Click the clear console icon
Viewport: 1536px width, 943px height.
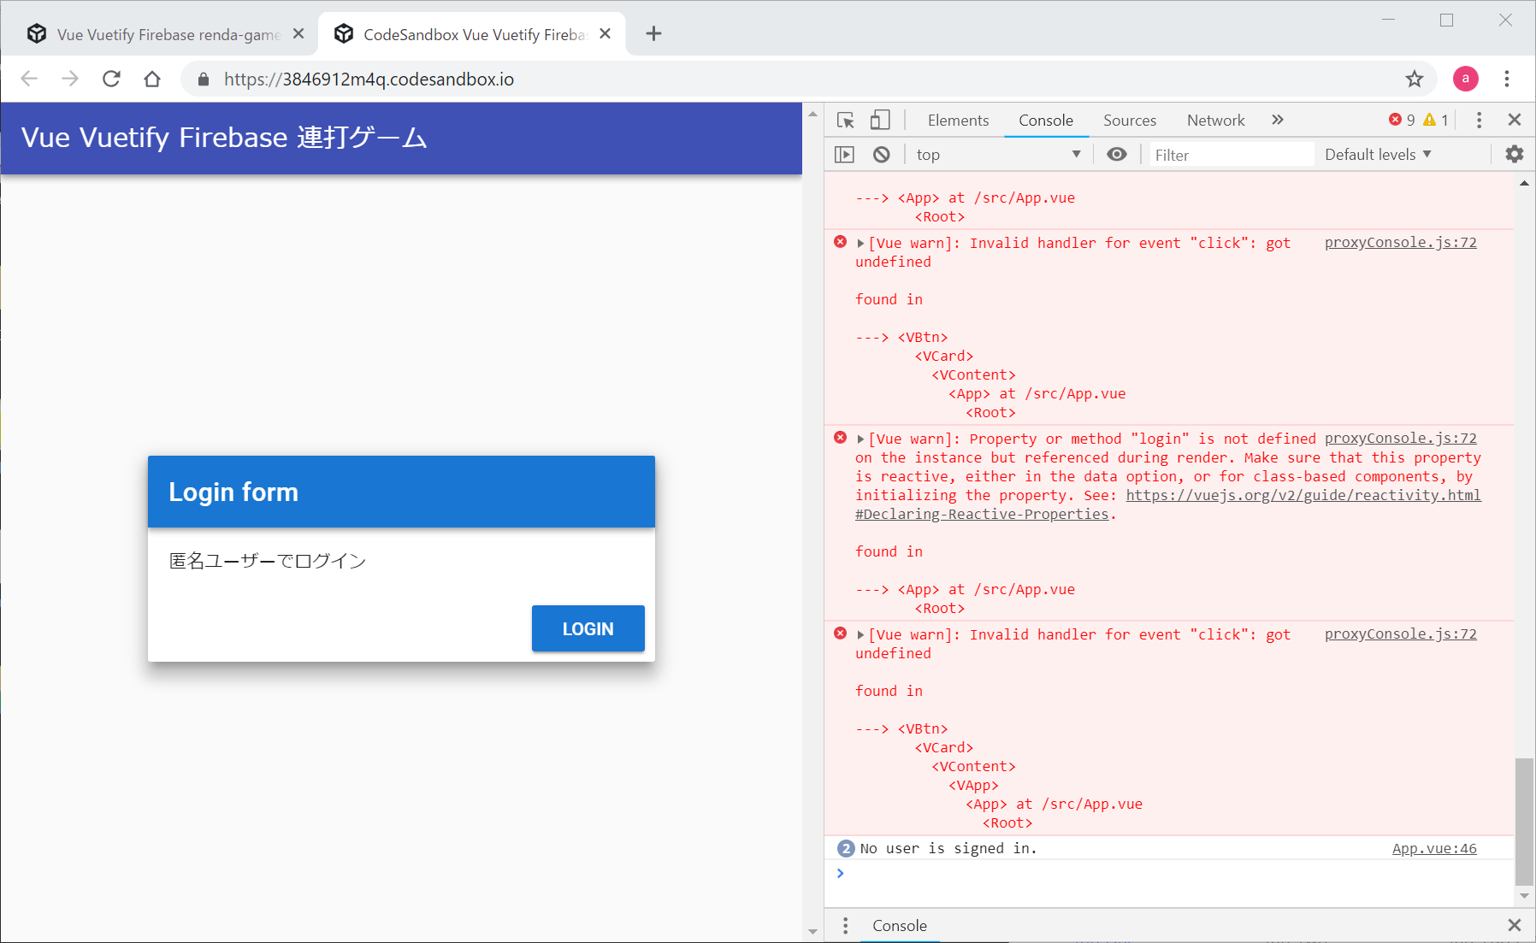(x=881, y=155)
